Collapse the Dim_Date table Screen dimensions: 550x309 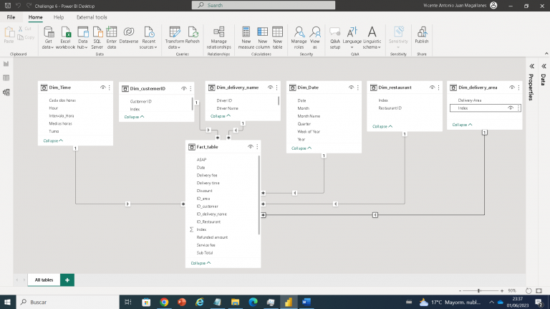click(x=300, y=149)
